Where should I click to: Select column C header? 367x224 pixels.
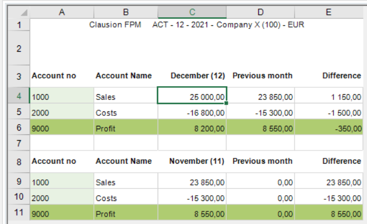(x=192, y=12)
